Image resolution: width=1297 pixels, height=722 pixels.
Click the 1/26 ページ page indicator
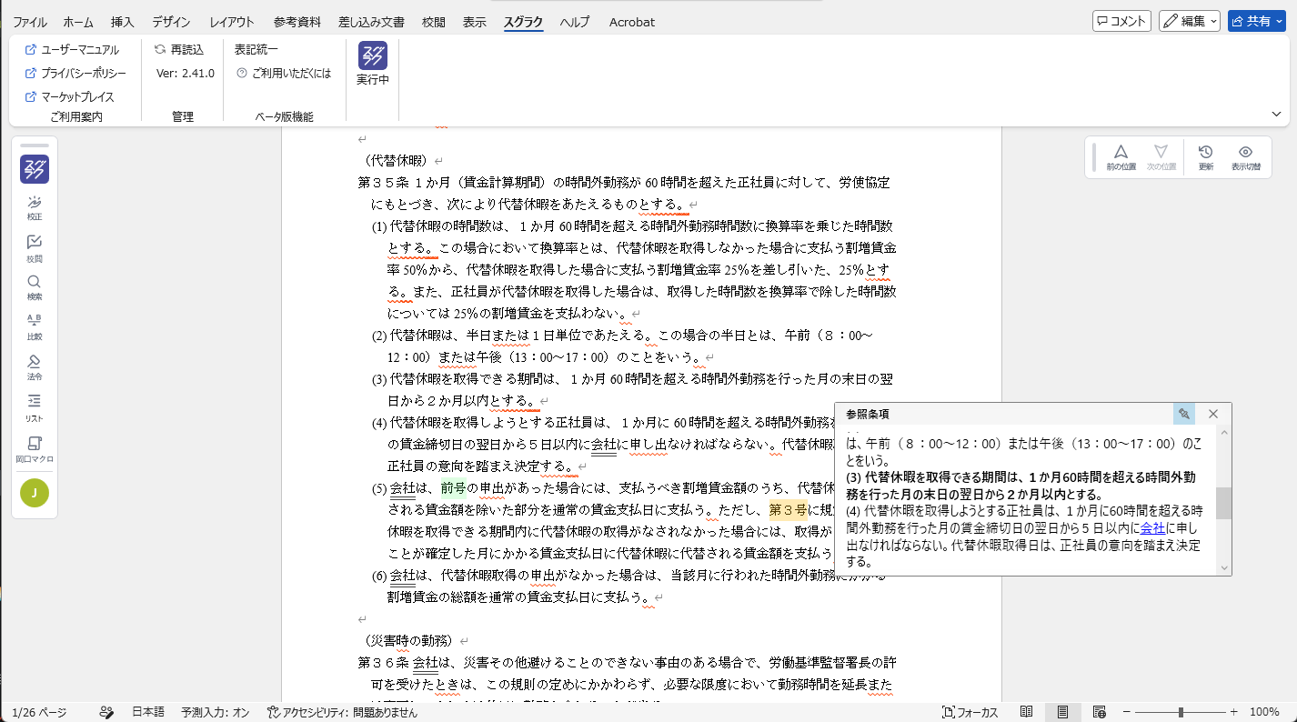[39, 712]
